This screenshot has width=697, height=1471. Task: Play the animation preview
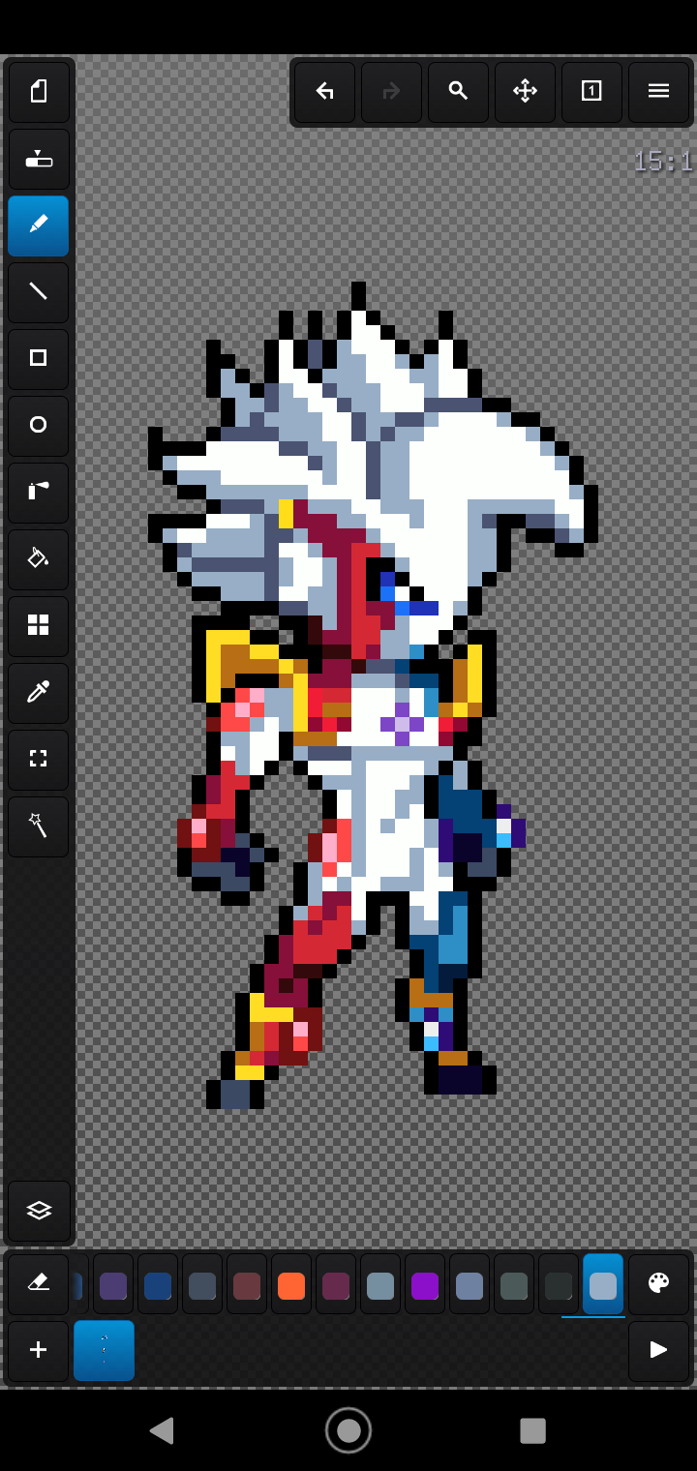[659, 1351]
